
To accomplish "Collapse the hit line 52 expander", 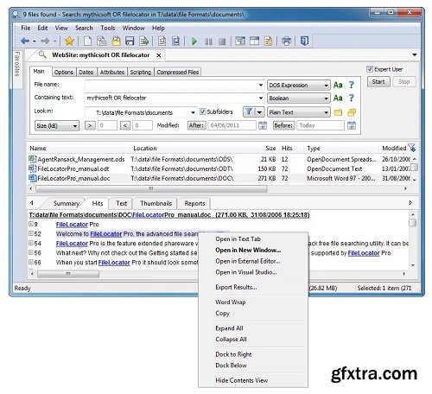I will [31, 233].
